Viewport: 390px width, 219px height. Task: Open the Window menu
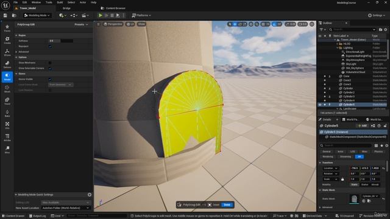pyautogui.click(x=36, y=2)
